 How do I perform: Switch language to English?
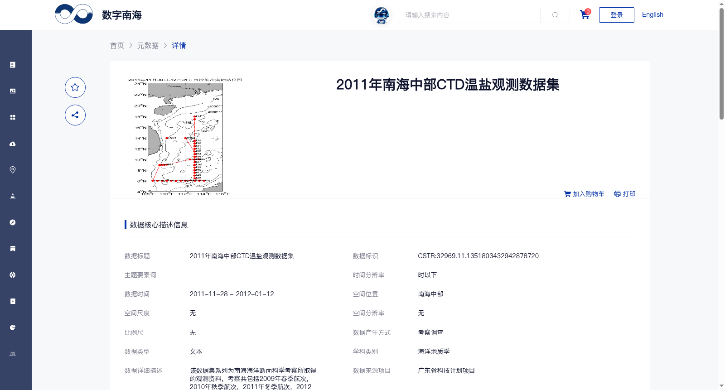[652, 14]
